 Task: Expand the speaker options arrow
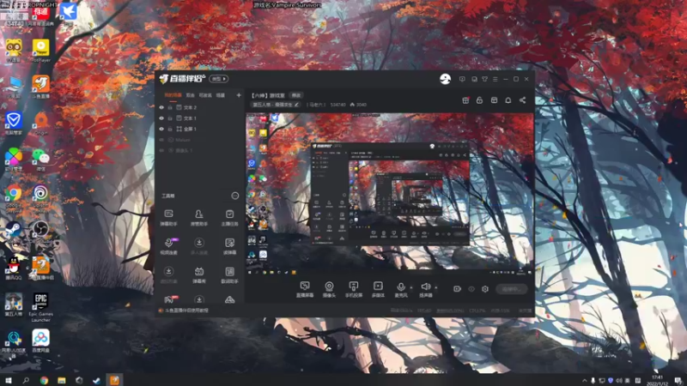436,287
